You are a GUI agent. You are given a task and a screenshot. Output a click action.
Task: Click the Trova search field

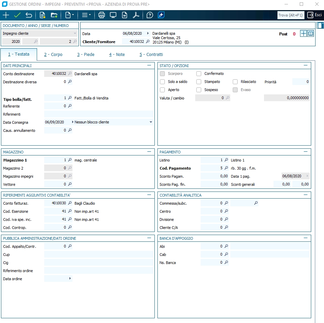click(290, 15)
